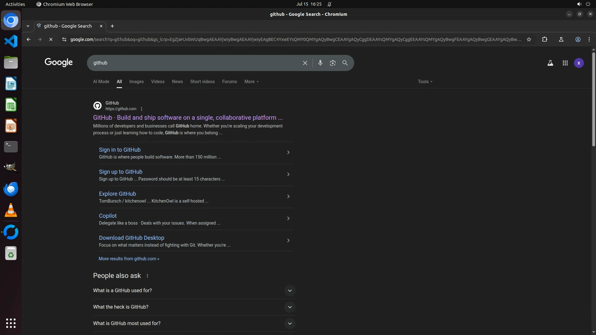Open Visual Studio Code from the dock
596x335 pixels.
click(x=11, y=41)
